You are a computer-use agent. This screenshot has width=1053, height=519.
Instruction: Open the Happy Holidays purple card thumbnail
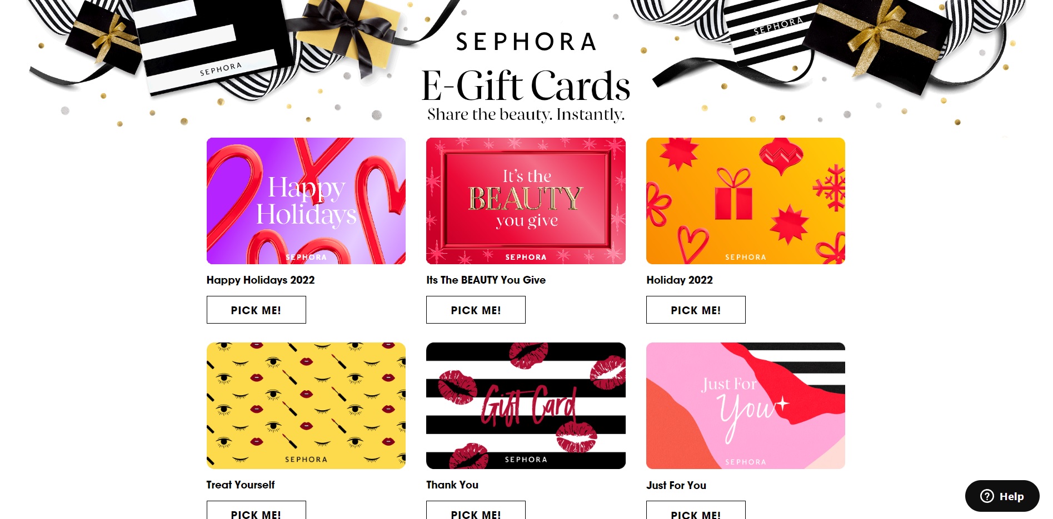pyautogui.click(x=306, y=201)
